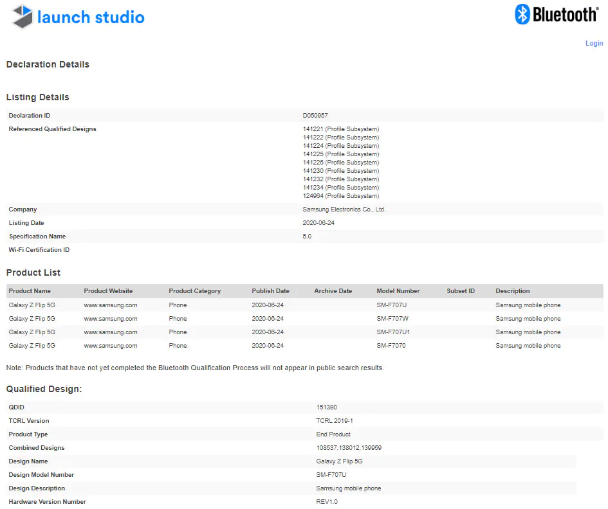Select model number SM-F707U in product list
This screenshot has width=608, height=509.
[392, 305]
